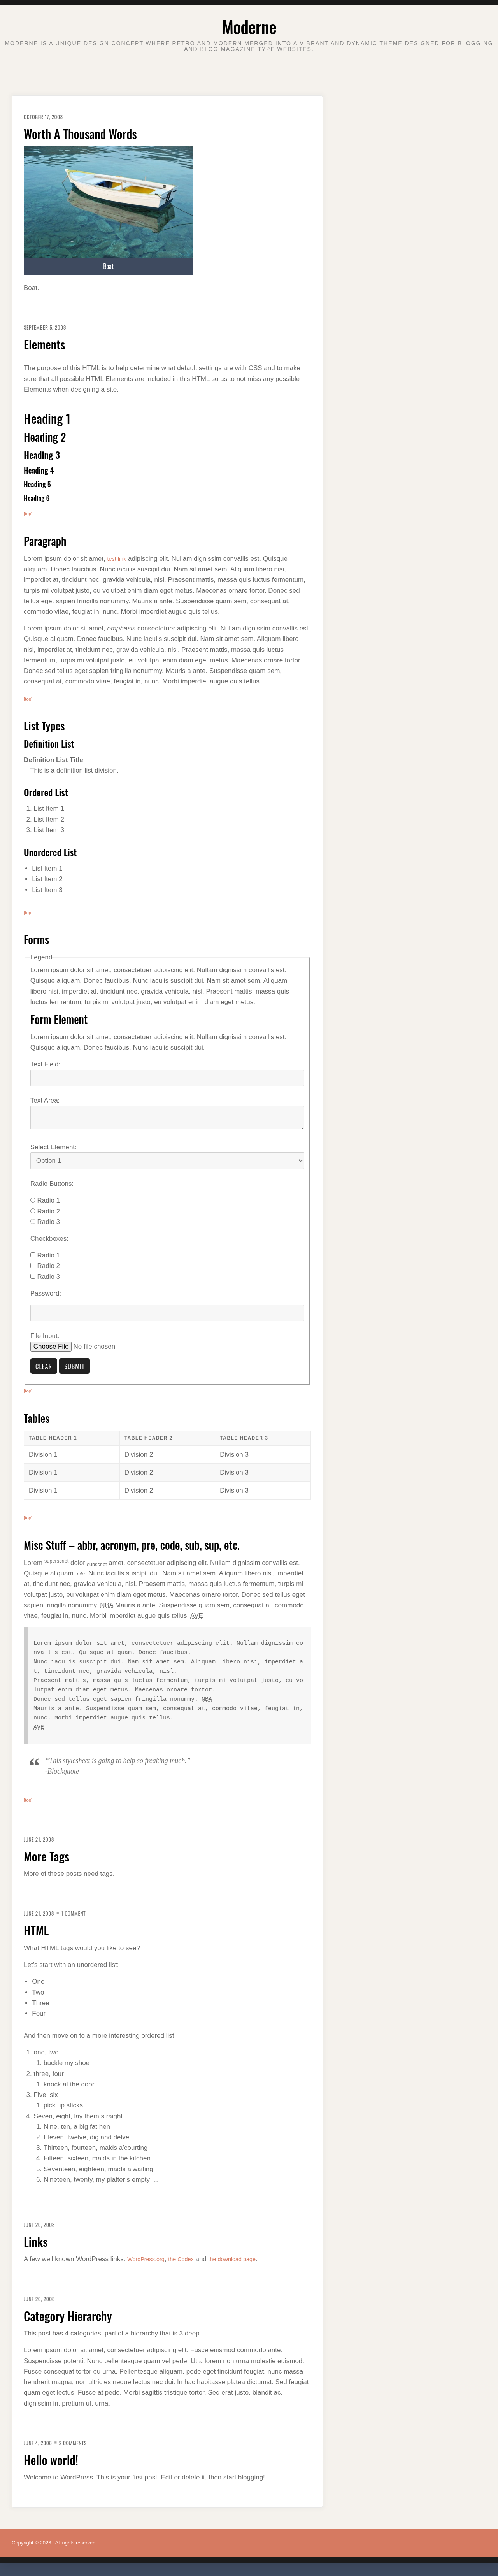The image size is (498, 2576).
Task: Click the Text Field input box
Action: (167, 1078)
